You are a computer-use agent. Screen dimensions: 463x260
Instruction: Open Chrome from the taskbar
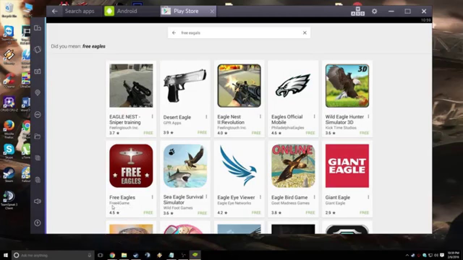pyautogui.click(x=112, y=255)
